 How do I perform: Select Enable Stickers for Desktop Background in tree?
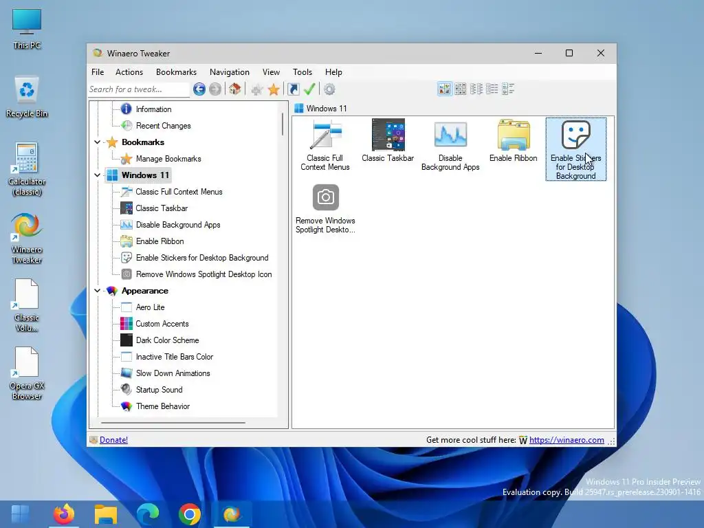(202, 258)
